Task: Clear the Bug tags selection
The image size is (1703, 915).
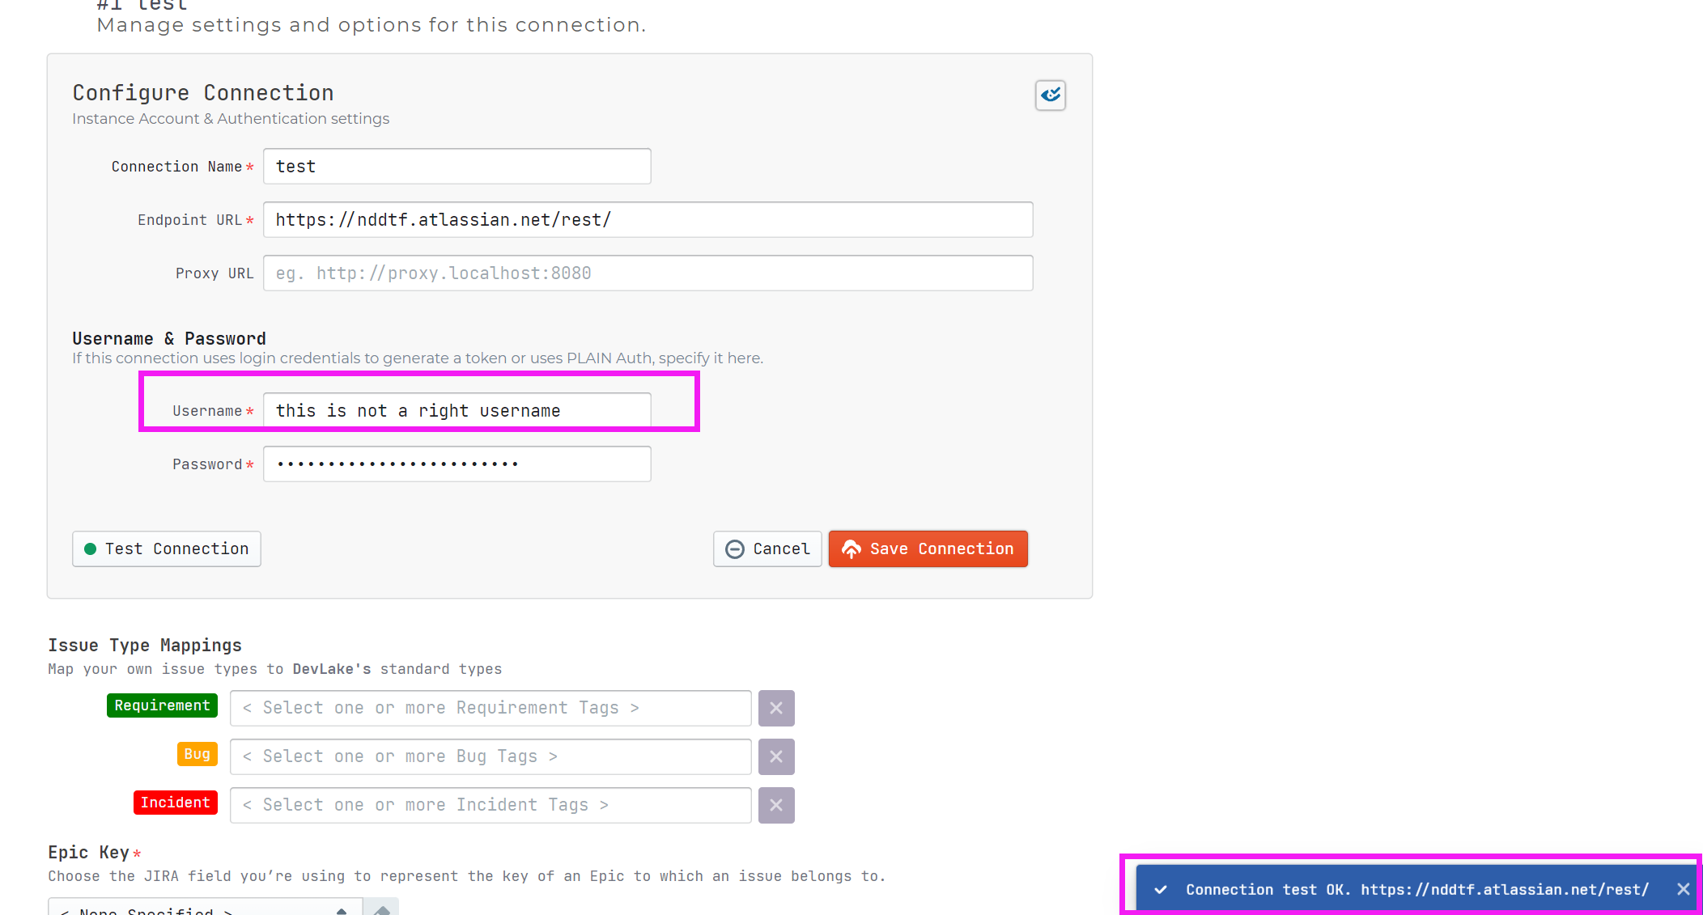Action: coord(775,756)
